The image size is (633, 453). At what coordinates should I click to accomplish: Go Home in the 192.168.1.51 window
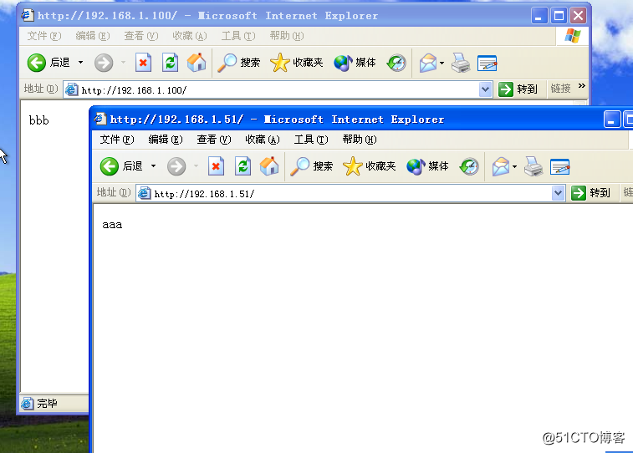[x=269, y=166]
